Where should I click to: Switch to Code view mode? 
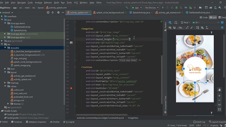pos(203,17)
